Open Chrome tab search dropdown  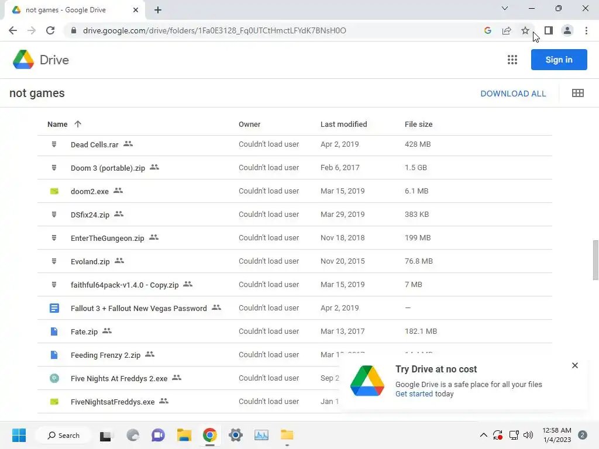505,8
